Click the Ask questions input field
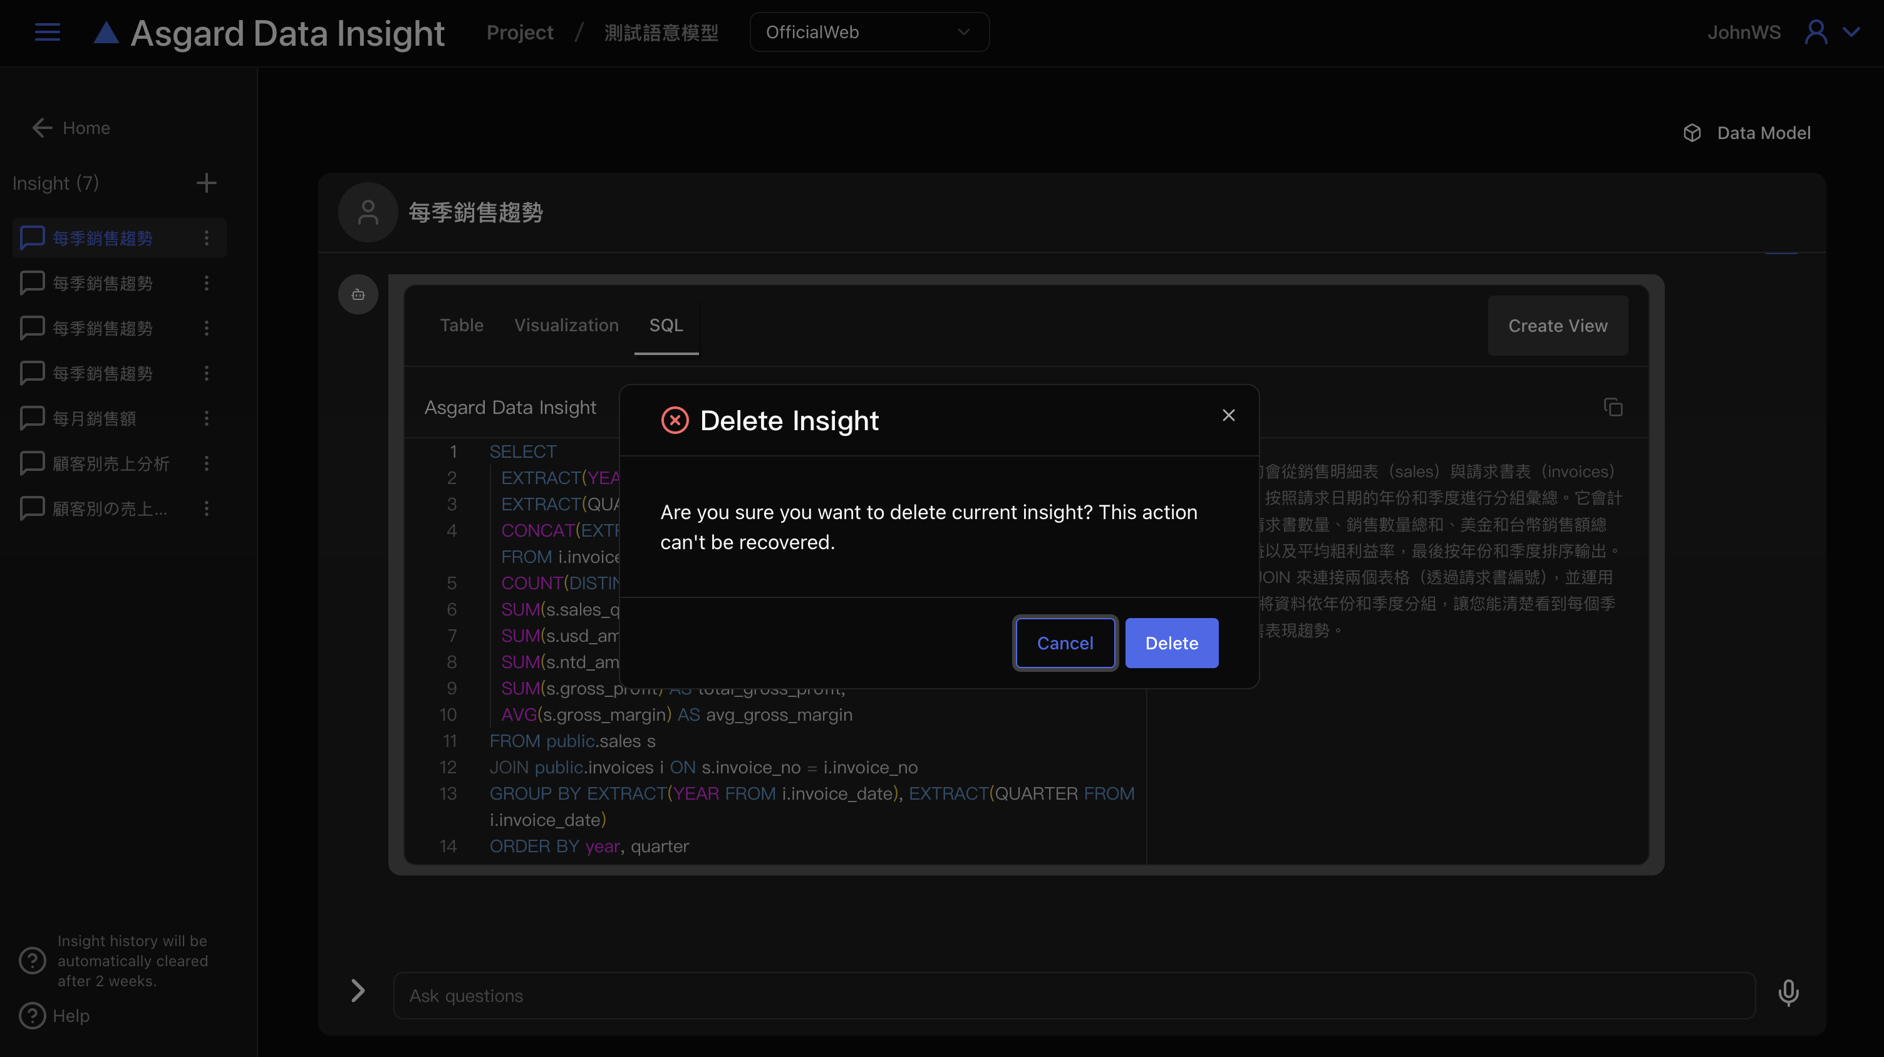Screen dimensions: 1884x1057 pos(1074,996)
